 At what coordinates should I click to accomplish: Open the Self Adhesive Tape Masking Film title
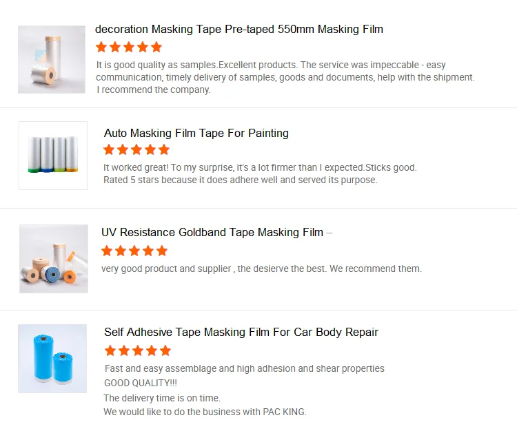[x=241, y=332]
